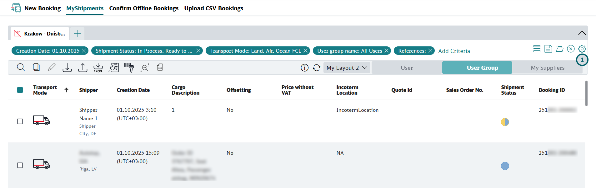Click the magnifying glass search icon

point(21,67)
